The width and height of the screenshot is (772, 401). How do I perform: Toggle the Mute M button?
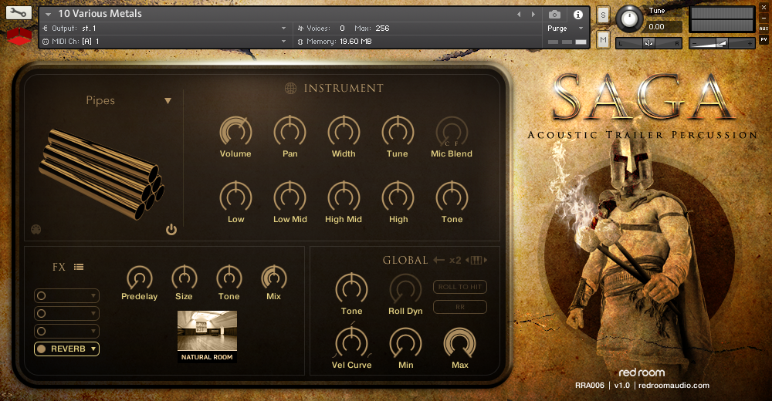point(604,40)
